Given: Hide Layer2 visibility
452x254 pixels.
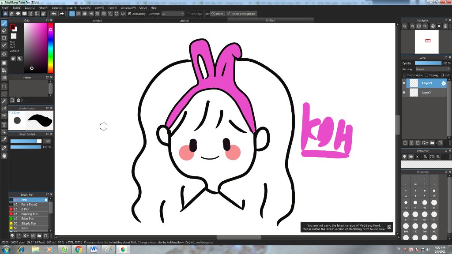Looking at the screenshot, I should pos(404,93).
